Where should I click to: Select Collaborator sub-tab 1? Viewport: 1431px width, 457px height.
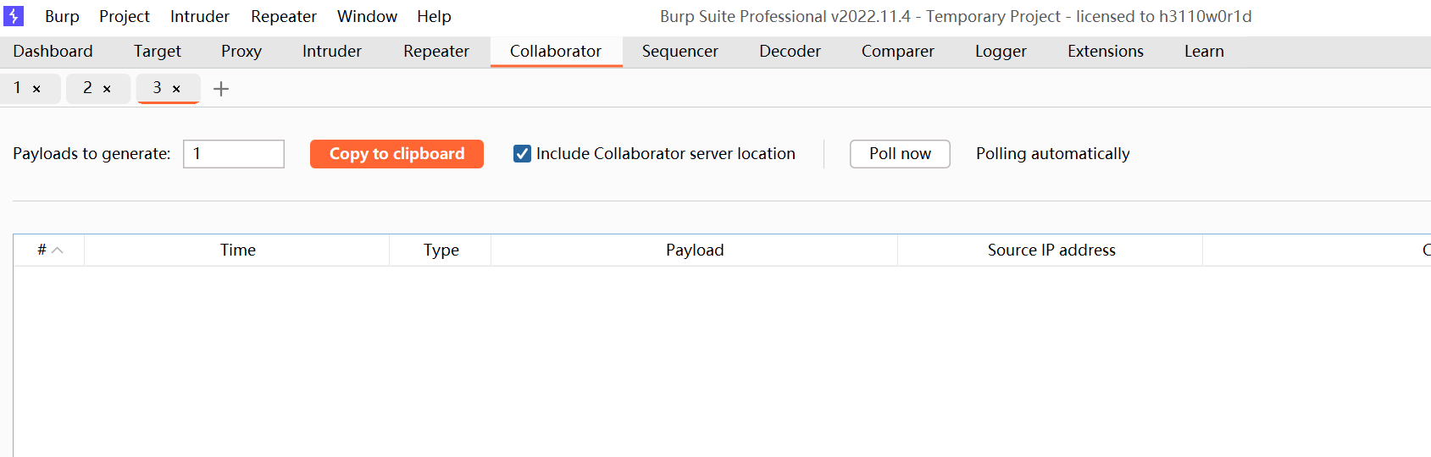pos(17,88)
